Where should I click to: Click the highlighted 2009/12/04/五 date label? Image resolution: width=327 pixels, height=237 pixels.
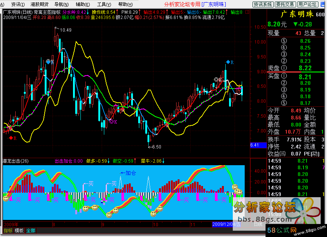[x=226, y=224]
